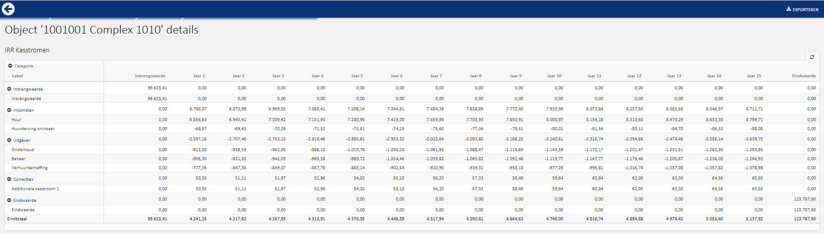Click the EXPORTEREN button
824x234 pixels.
[x=803, y=9]
